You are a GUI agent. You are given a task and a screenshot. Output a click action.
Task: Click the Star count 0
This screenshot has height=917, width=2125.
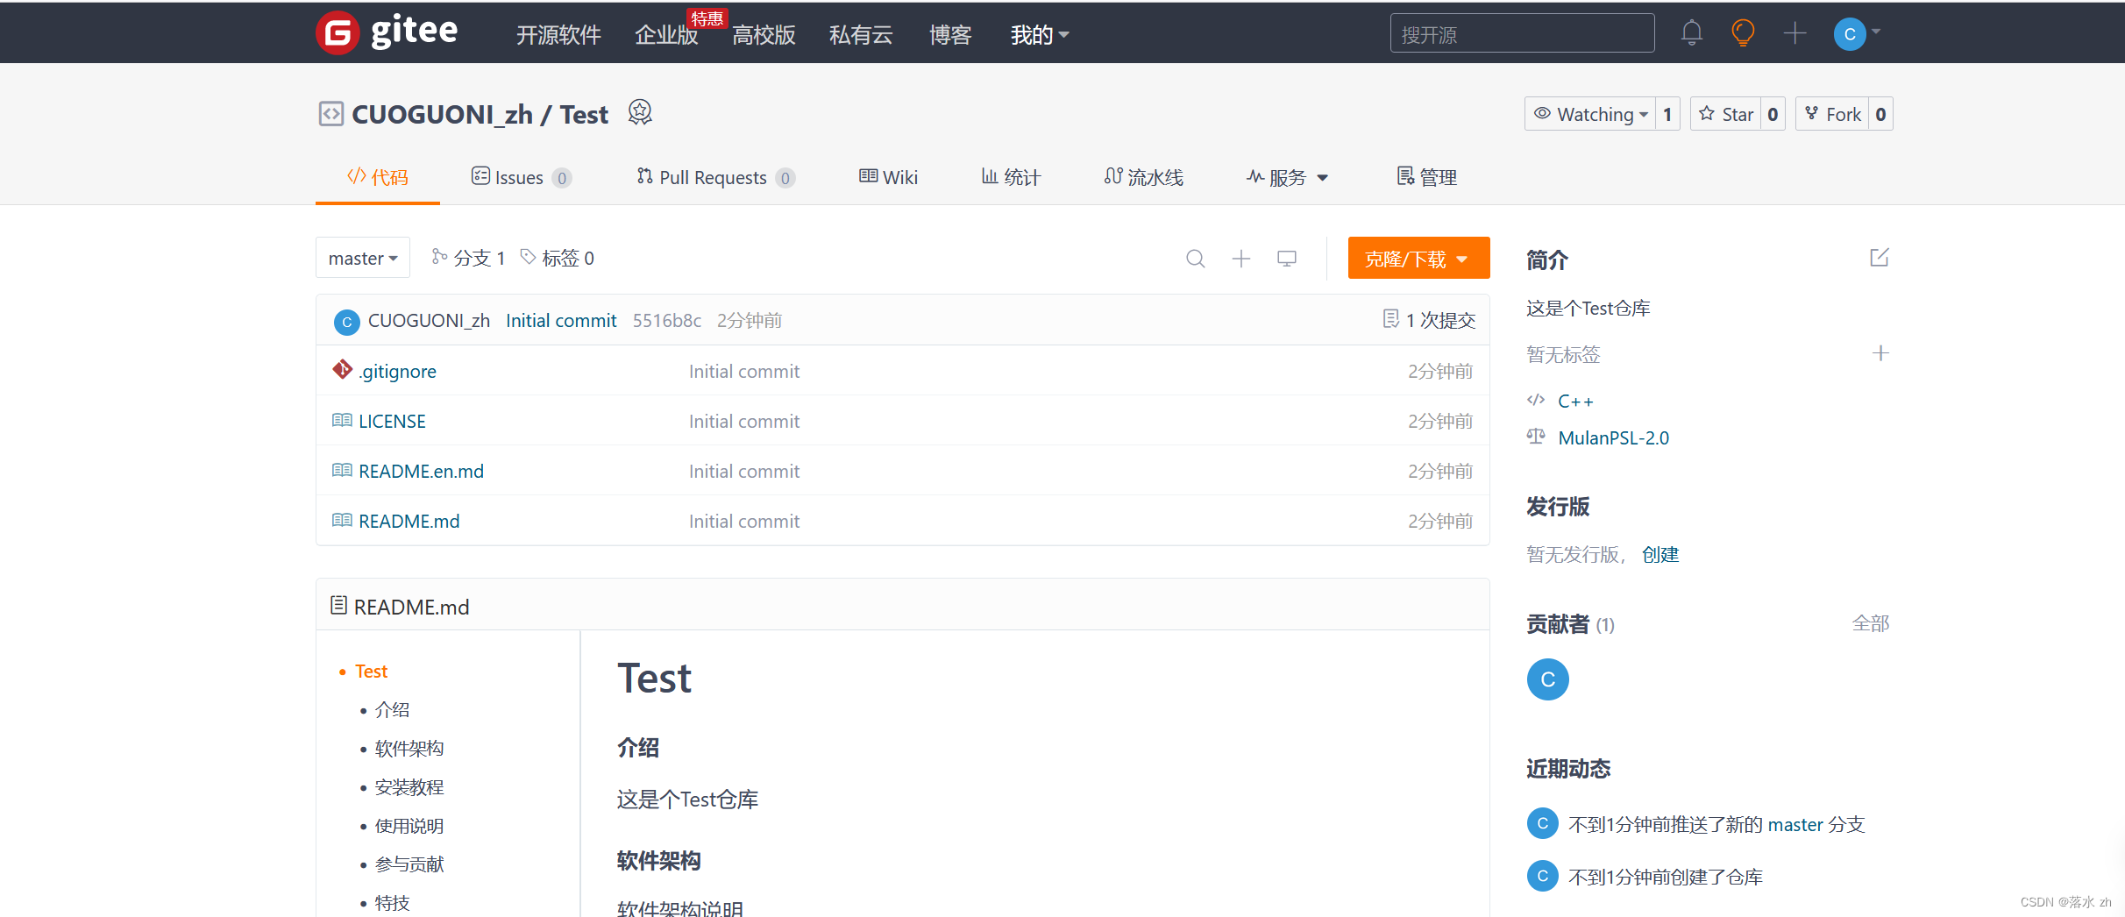pyautogui.click(x=1773, y=114)
